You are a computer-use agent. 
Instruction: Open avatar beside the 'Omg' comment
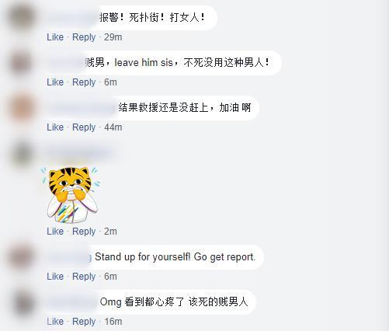pos(22,302)
